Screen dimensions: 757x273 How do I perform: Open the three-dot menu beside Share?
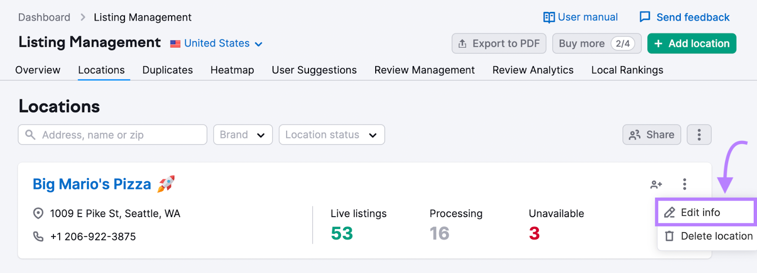[699, 135]
